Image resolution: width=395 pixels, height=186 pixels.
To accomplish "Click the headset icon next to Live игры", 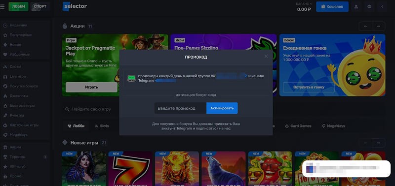I will click(x=5, y=77).
